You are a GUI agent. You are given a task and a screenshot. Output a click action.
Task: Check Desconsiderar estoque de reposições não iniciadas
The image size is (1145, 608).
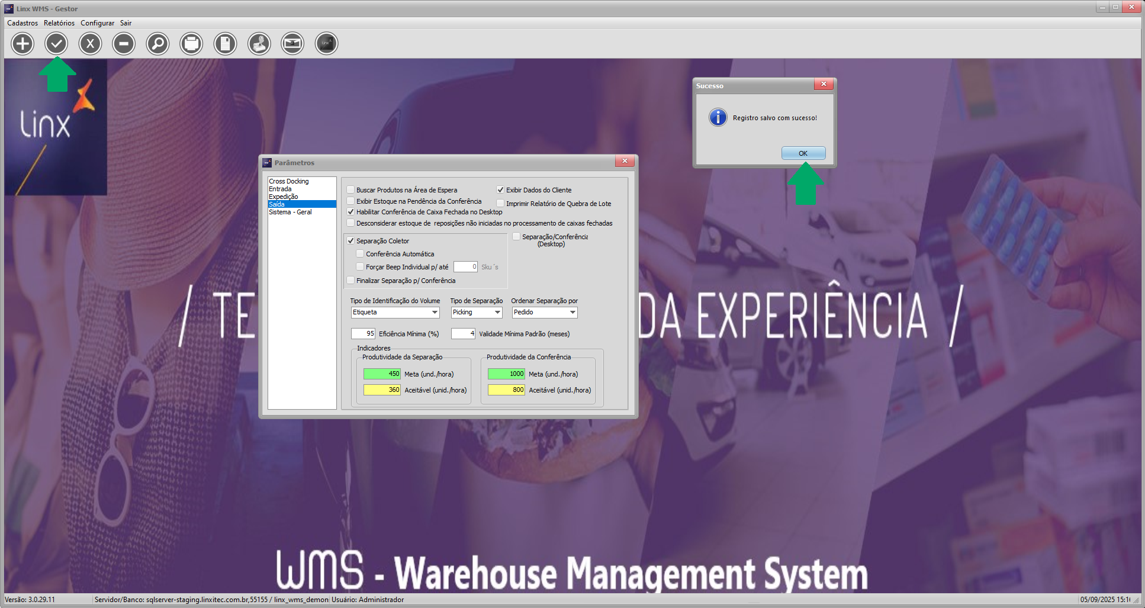(350, 223)
